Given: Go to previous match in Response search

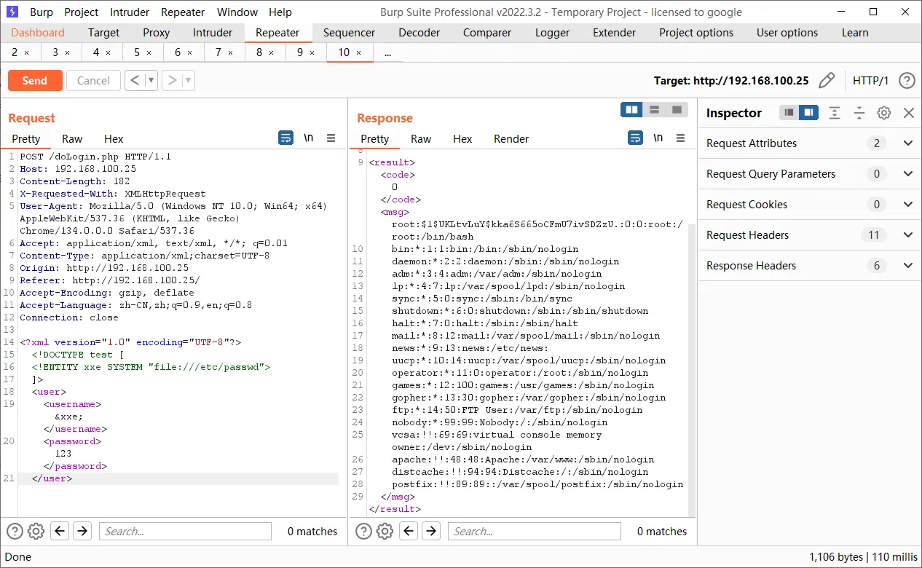Looking at the screenshot, I should (409, 531).
